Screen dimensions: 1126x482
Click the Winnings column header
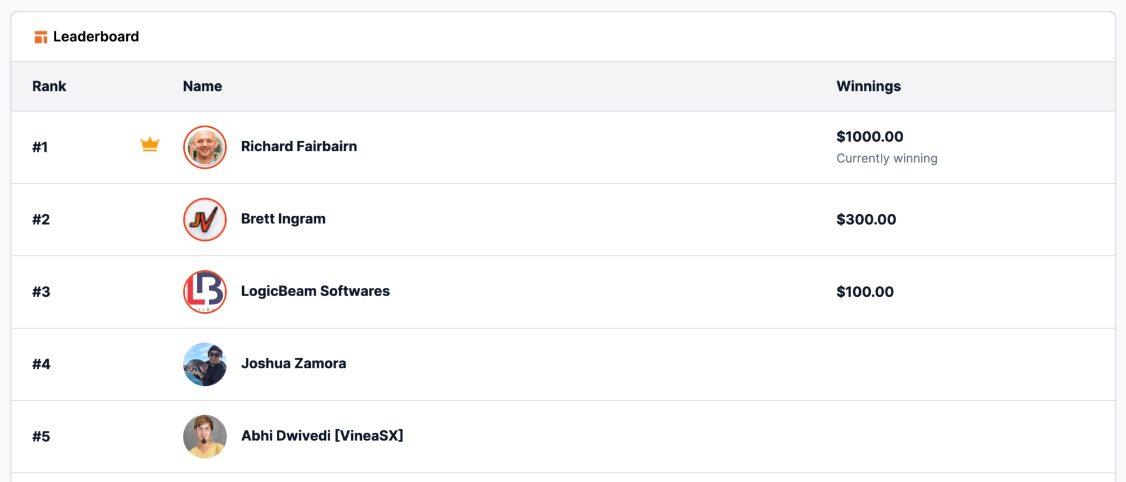tap(869, 86)
